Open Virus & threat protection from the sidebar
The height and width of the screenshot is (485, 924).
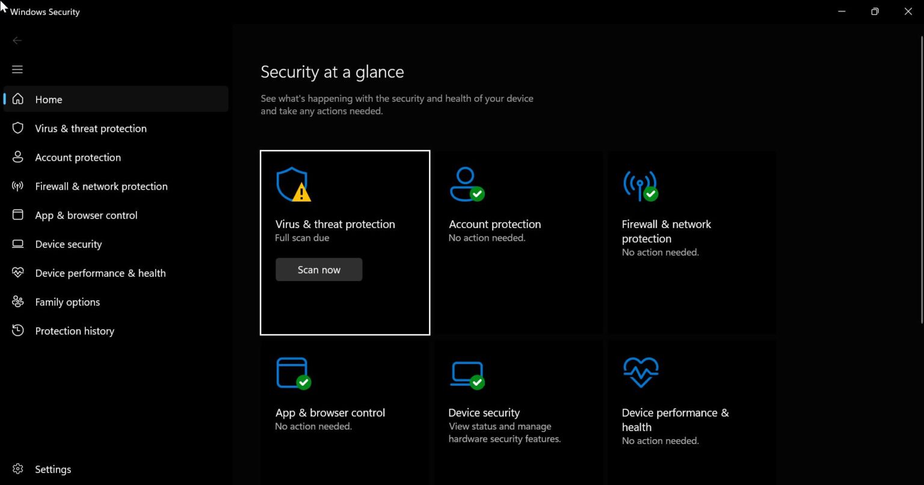(x=90, y=128)
